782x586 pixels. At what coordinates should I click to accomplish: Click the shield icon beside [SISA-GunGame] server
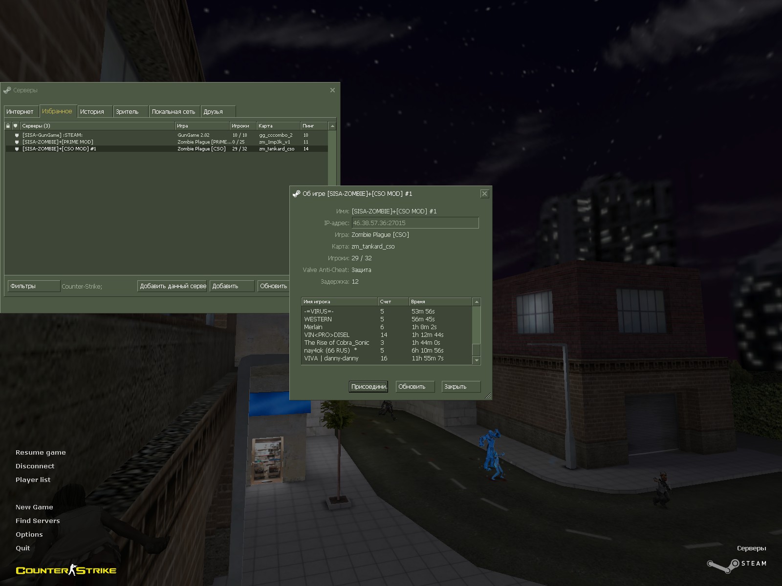tap(17, 135)
